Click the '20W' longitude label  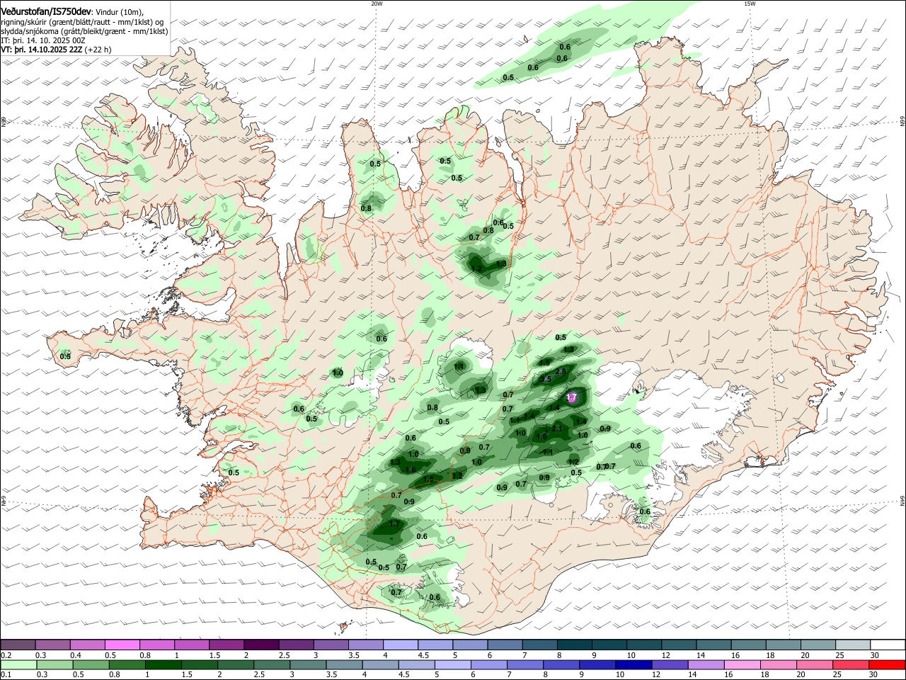(377, 3)
